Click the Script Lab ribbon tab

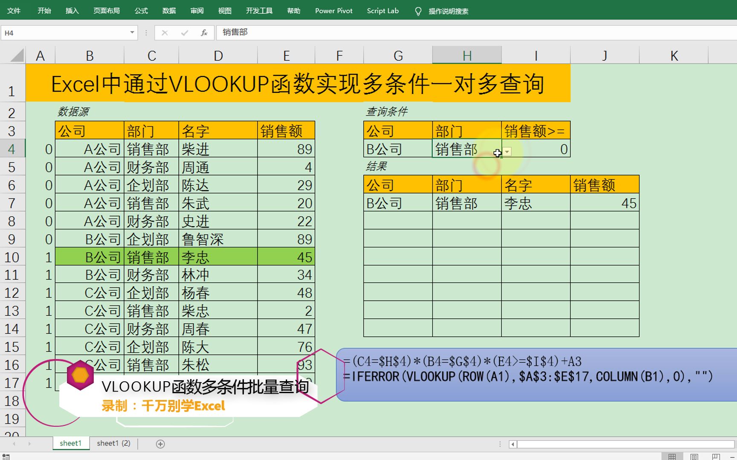(x=382, y=11)
